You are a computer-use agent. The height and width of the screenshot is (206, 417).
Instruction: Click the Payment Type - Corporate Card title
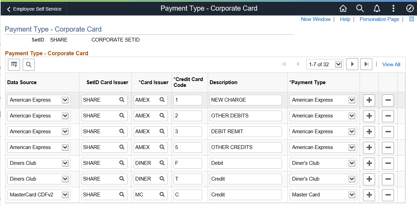pyautogui.click(x=53, y=29)
